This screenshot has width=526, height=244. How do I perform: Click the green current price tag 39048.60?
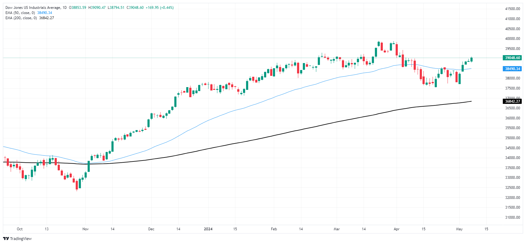click(x=512, y=58)
